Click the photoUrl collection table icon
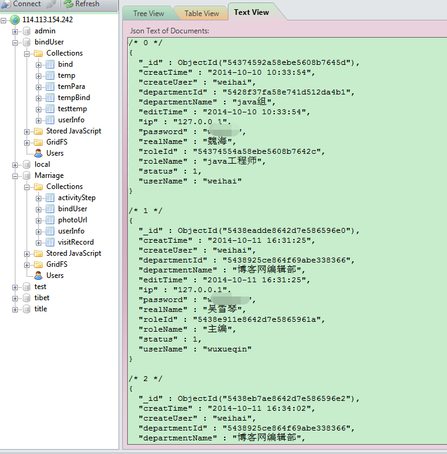This screenshot has width=447, height=454. [50, 220]
